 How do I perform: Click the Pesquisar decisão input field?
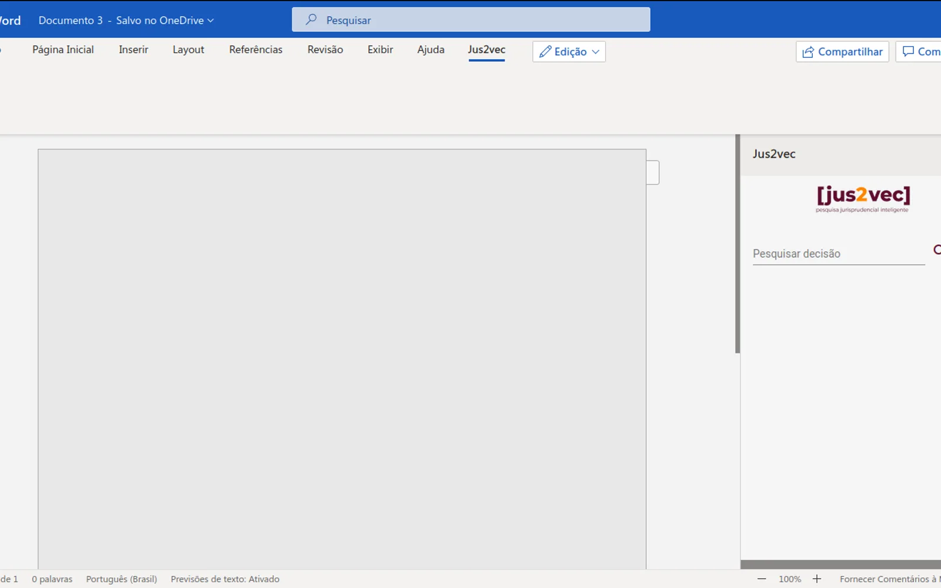coord(839,253)
